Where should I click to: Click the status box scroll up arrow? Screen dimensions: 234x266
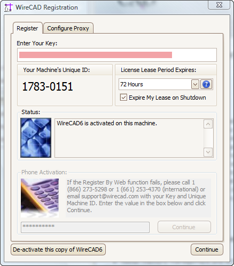(x=208, y=124)
